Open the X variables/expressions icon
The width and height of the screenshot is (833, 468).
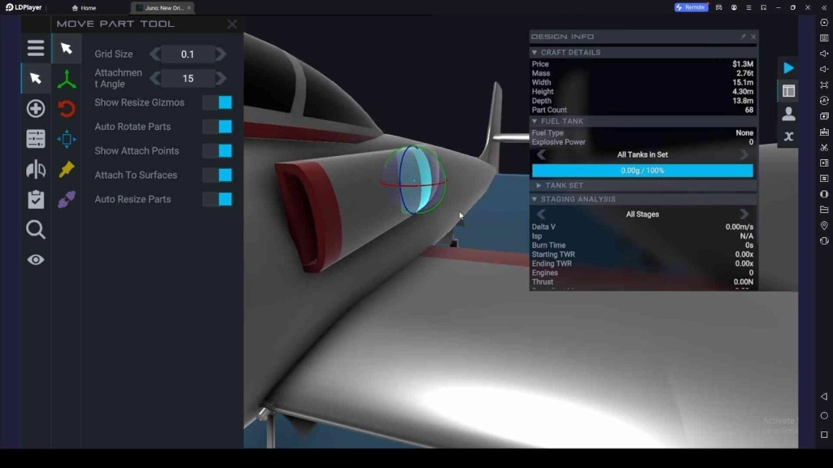[788, 136]
